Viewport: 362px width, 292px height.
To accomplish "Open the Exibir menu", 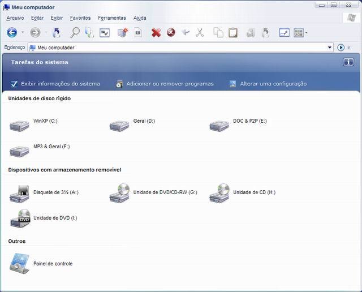I will [x=57, y=18].
